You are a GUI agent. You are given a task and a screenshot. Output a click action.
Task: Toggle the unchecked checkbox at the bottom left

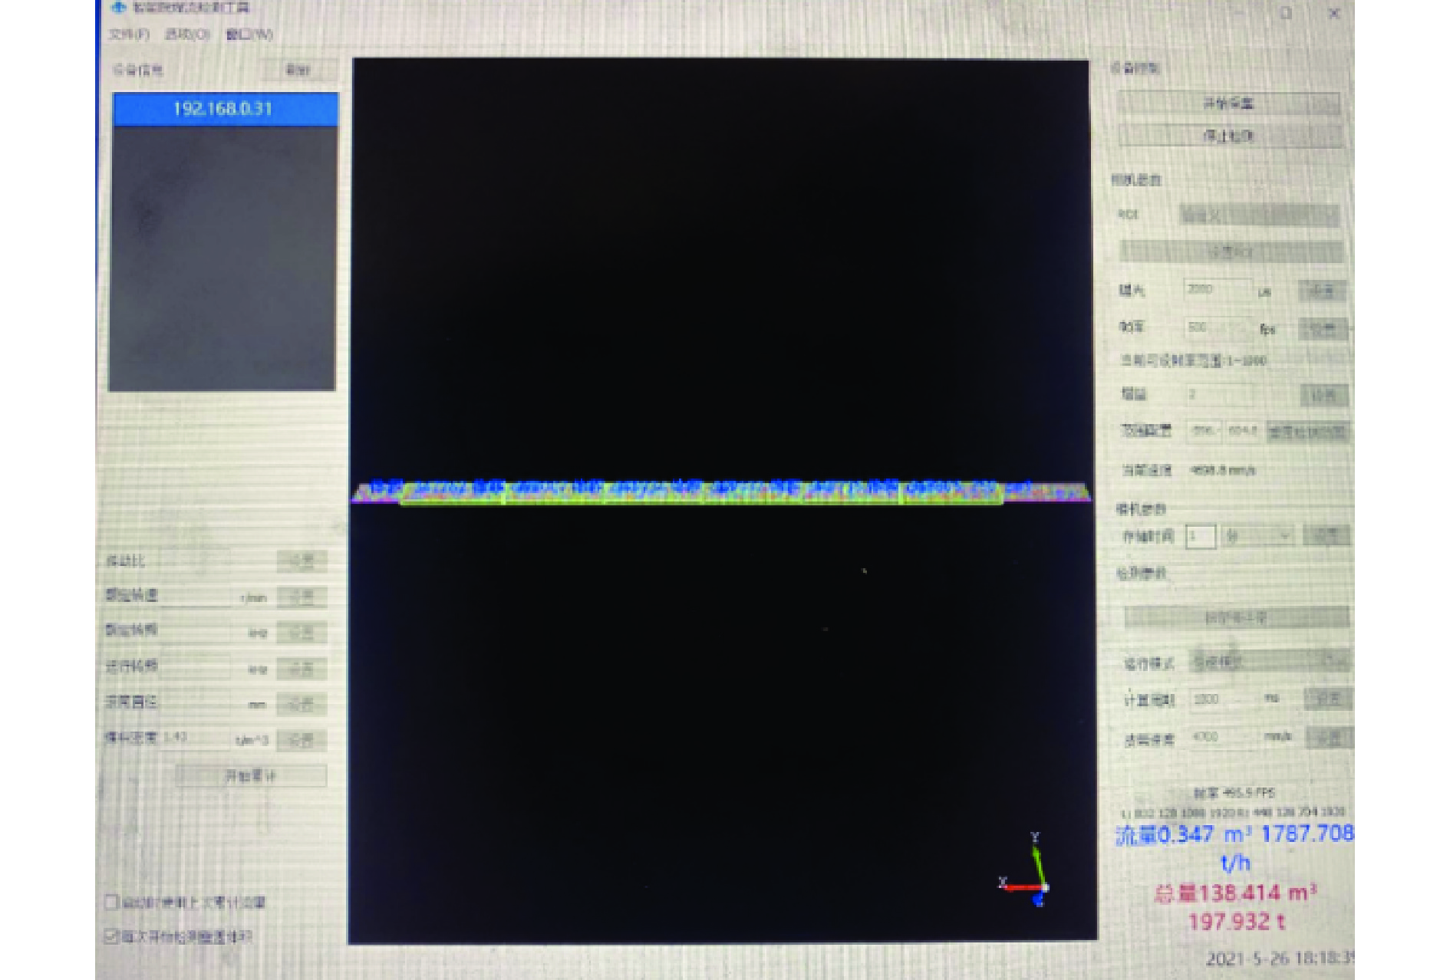(112, 903)
